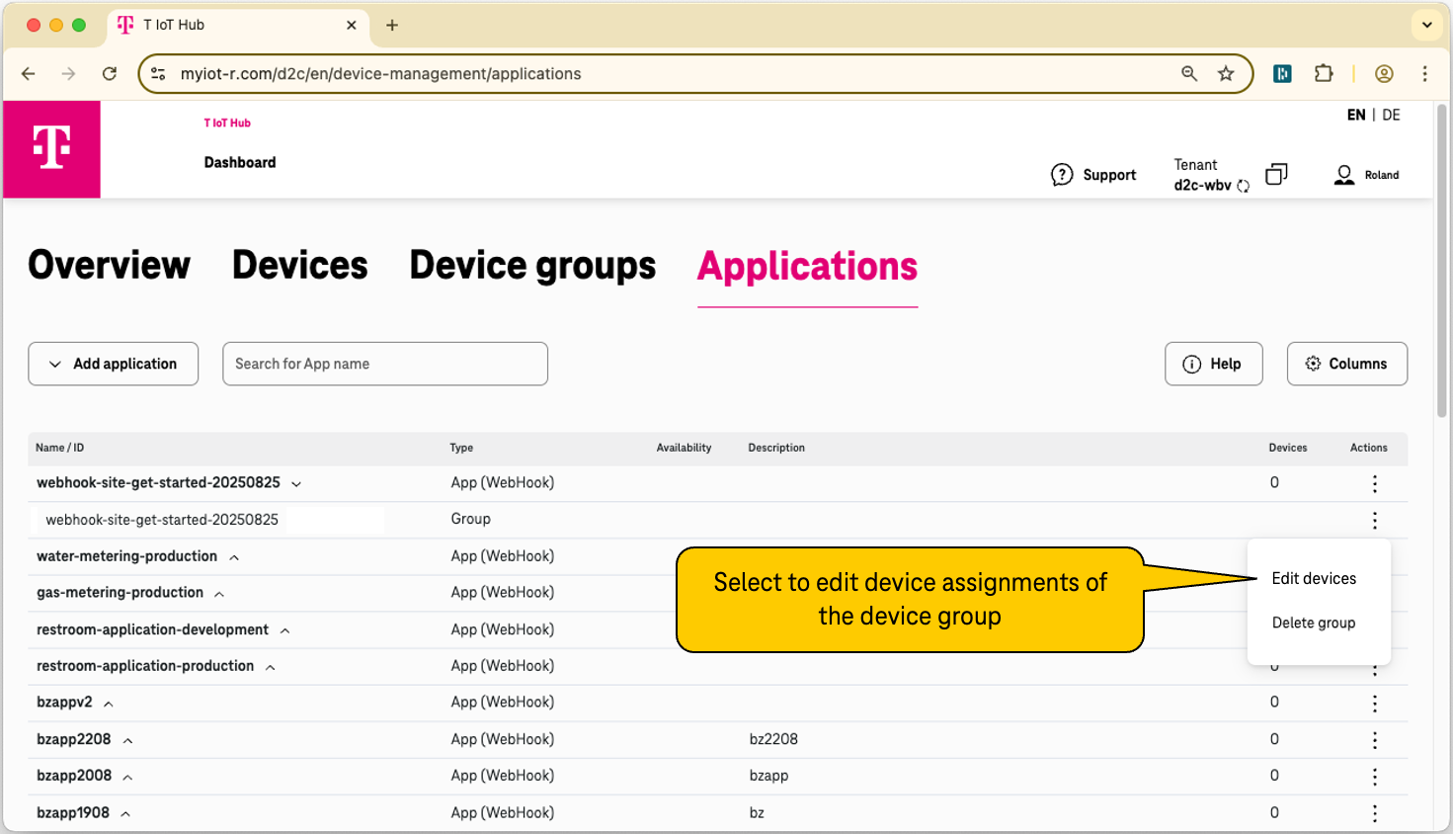Viewport: 1453px width, 834px height.
Task: Switch to the Device groups tab
Action: [x=531, y=265]
